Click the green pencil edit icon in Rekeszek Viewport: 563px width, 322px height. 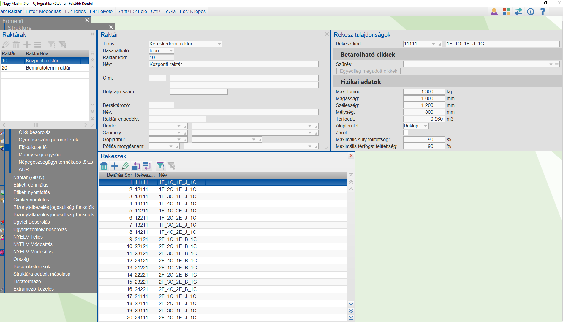125,166
